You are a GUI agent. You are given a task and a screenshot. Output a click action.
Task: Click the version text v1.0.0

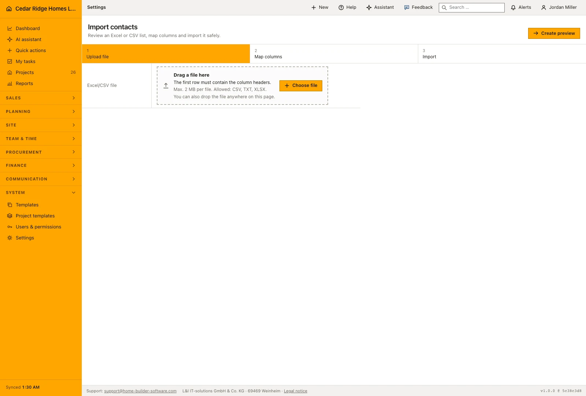tap(548, 391)
